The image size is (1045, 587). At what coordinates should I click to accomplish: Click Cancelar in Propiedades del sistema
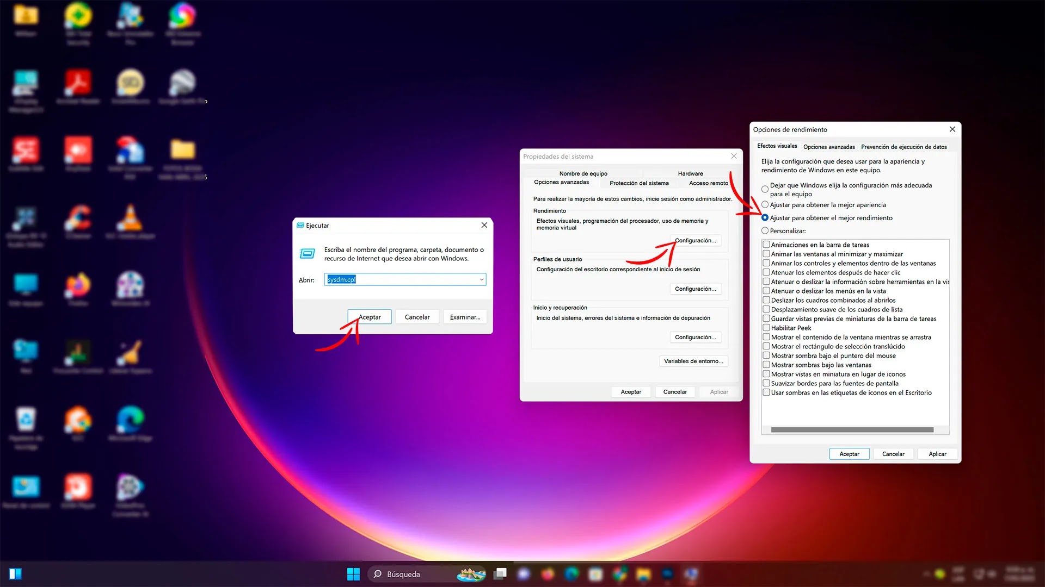(675, 392)
